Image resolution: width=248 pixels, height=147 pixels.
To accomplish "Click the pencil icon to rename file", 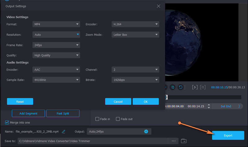I will (x=64, y=131).
